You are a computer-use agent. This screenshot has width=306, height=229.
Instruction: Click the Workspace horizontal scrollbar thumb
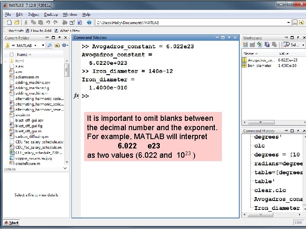pos(261,122)
